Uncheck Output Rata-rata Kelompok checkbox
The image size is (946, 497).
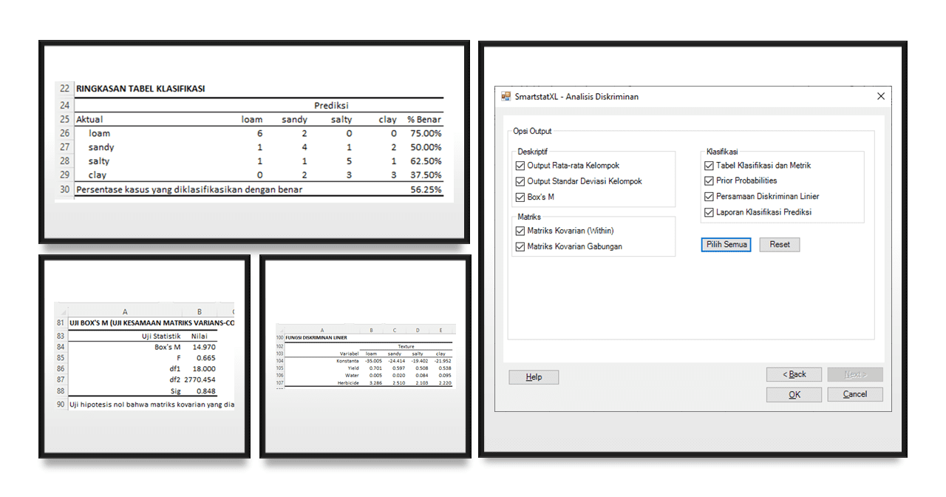[x=522, y=166]
